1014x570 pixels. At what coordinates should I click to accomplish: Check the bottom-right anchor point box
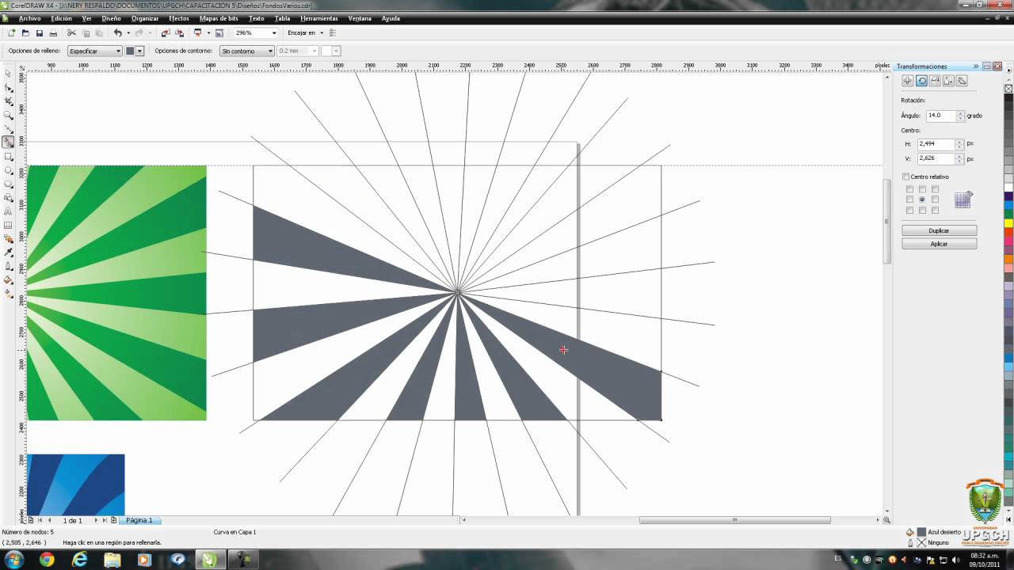(935, 210)
